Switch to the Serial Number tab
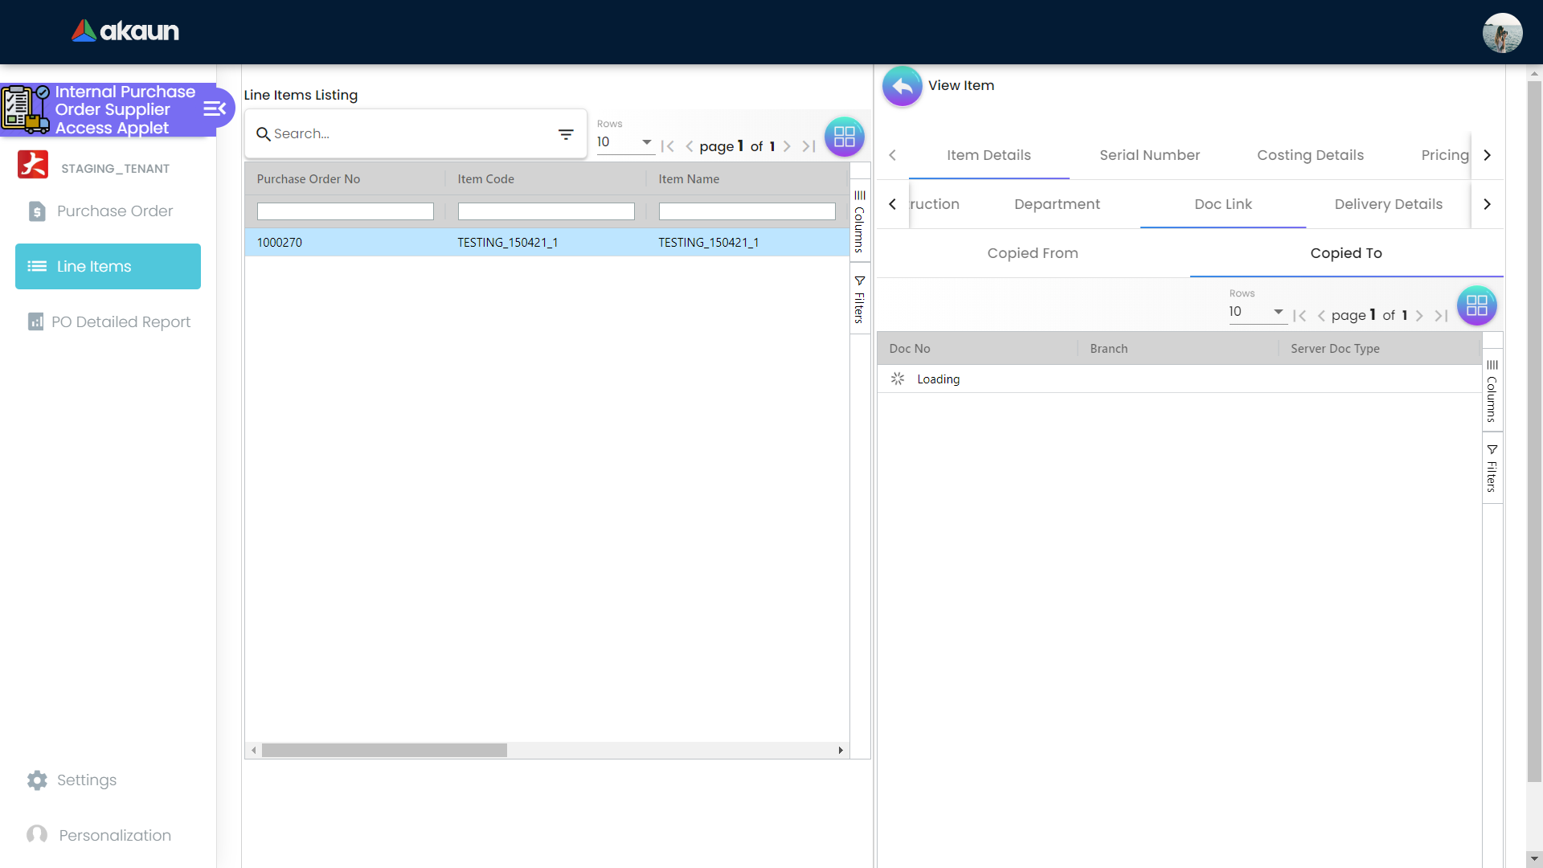Viewport: 1543px width, 868px height. click(1149, 155)
